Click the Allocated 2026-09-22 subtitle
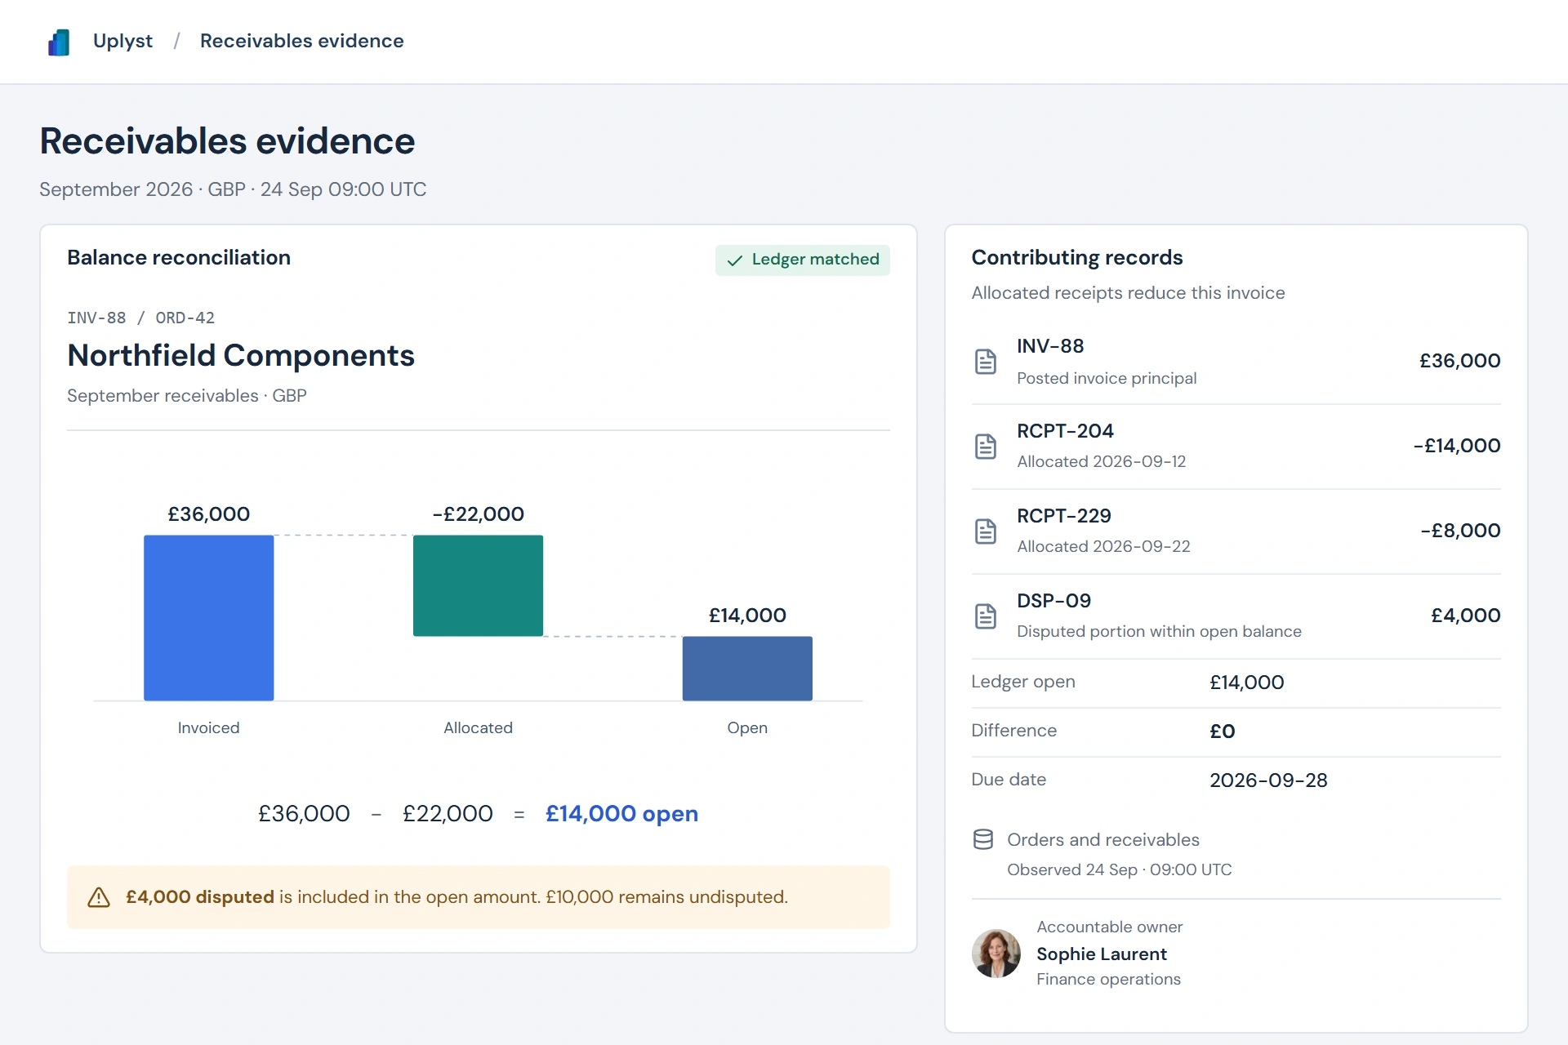This screenshot has height=1045, width=1568. point(1103,547)
